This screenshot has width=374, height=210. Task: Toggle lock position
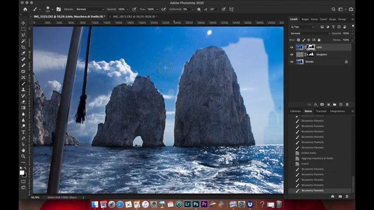309,40
